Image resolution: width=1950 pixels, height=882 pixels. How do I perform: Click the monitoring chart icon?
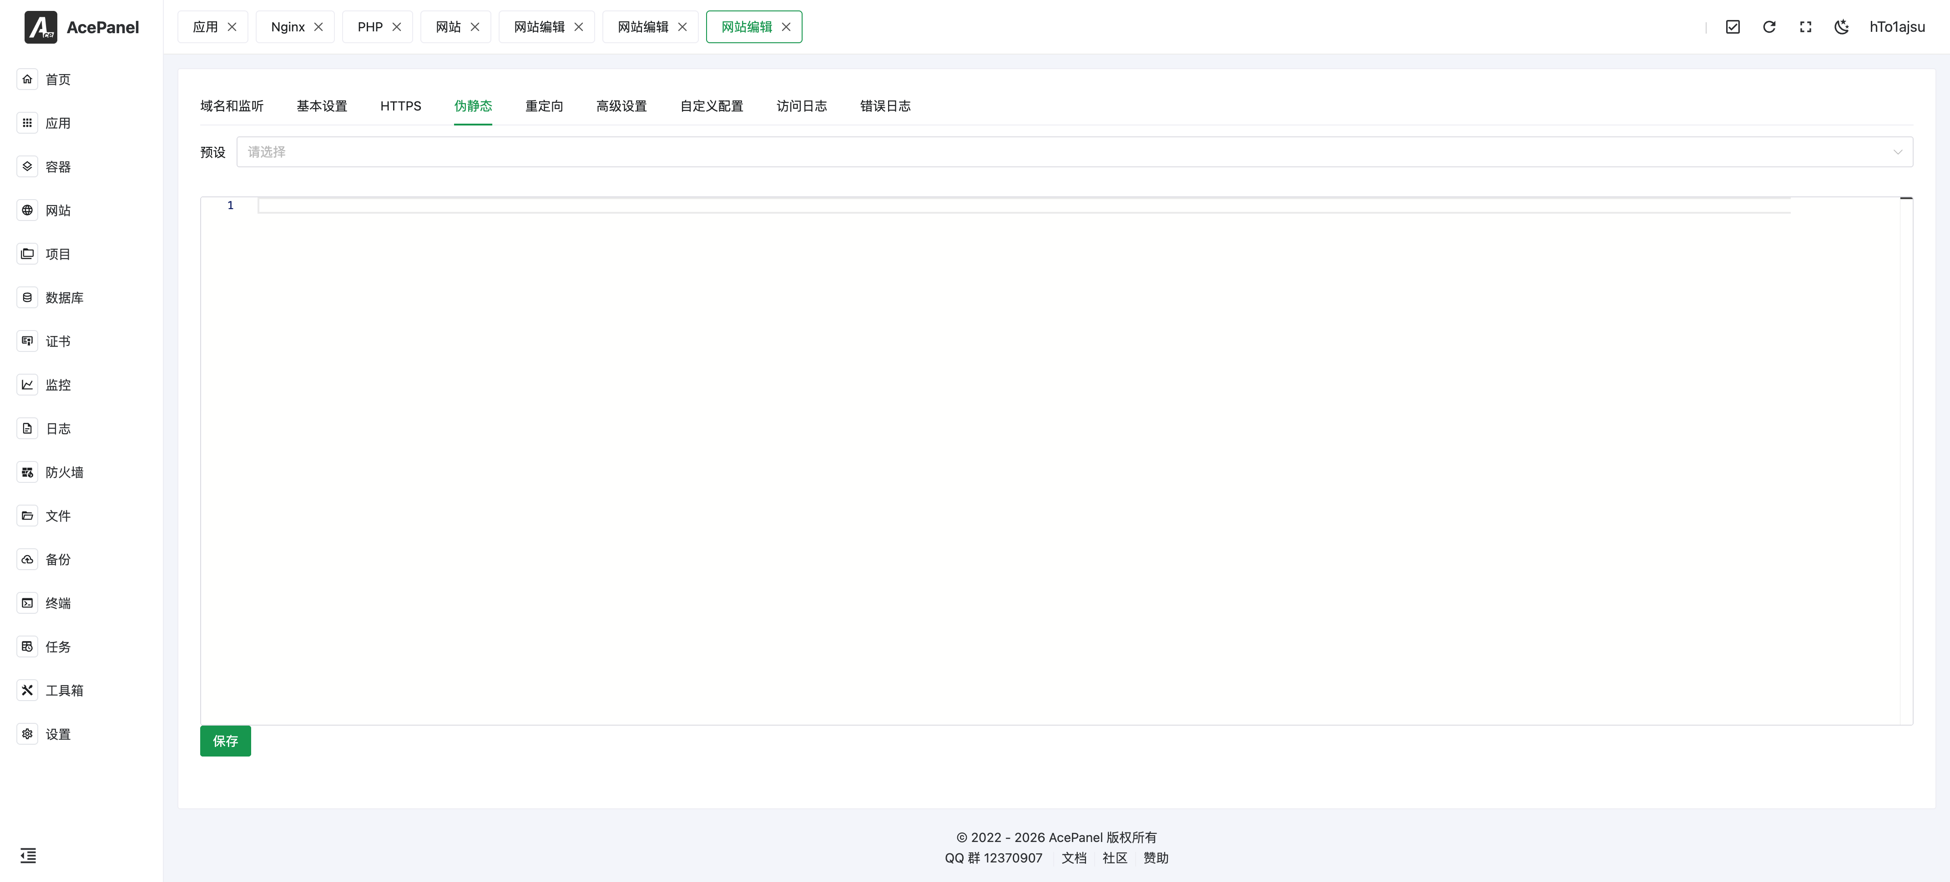[x=27, y=384]
